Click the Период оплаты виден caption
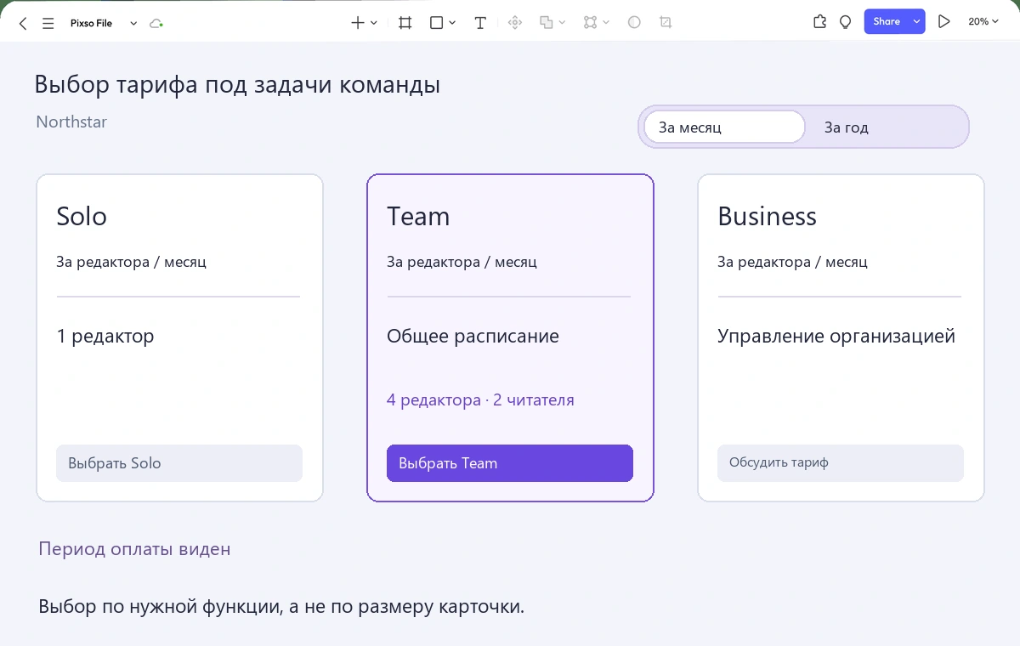The height and width of the screenshot is (646, 1020). pos(134,548)
